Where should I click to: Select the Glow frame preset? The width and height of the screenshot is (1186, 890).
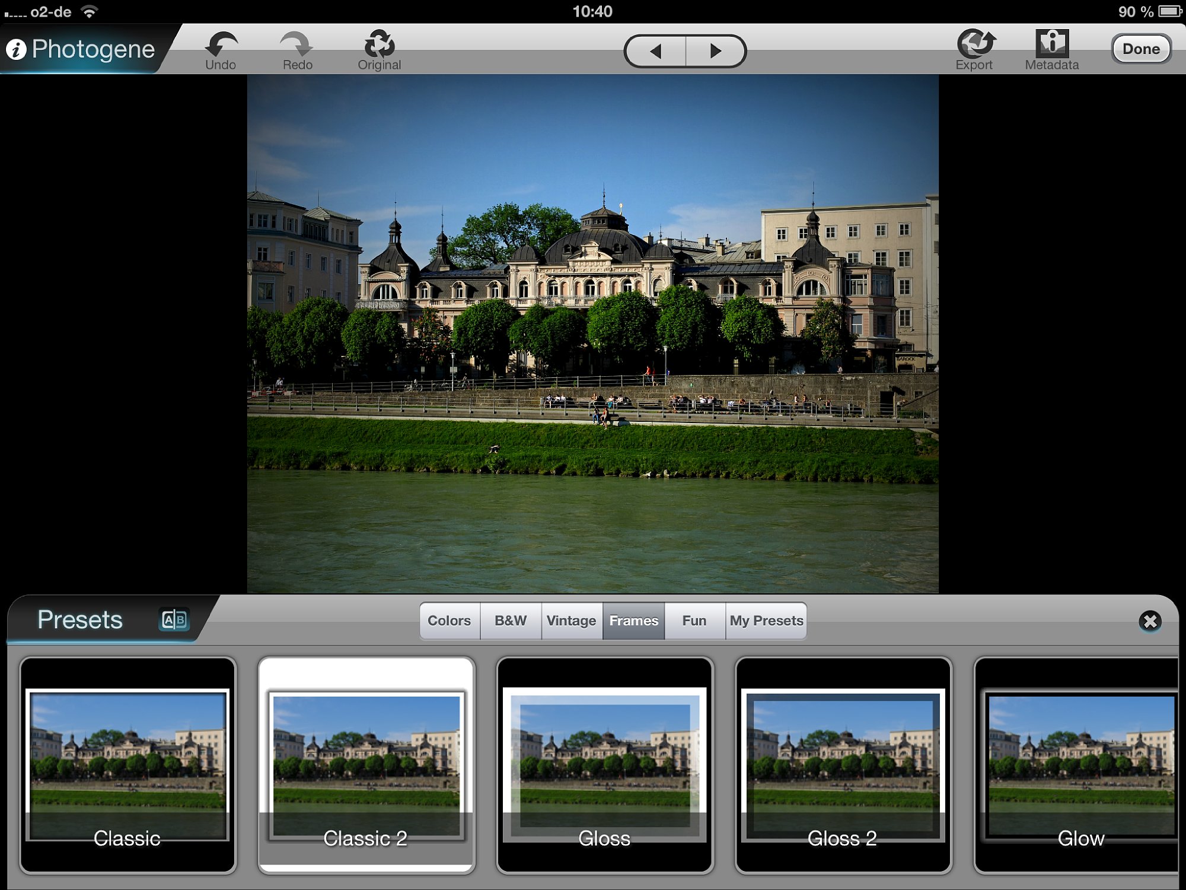pos(1076,764)
